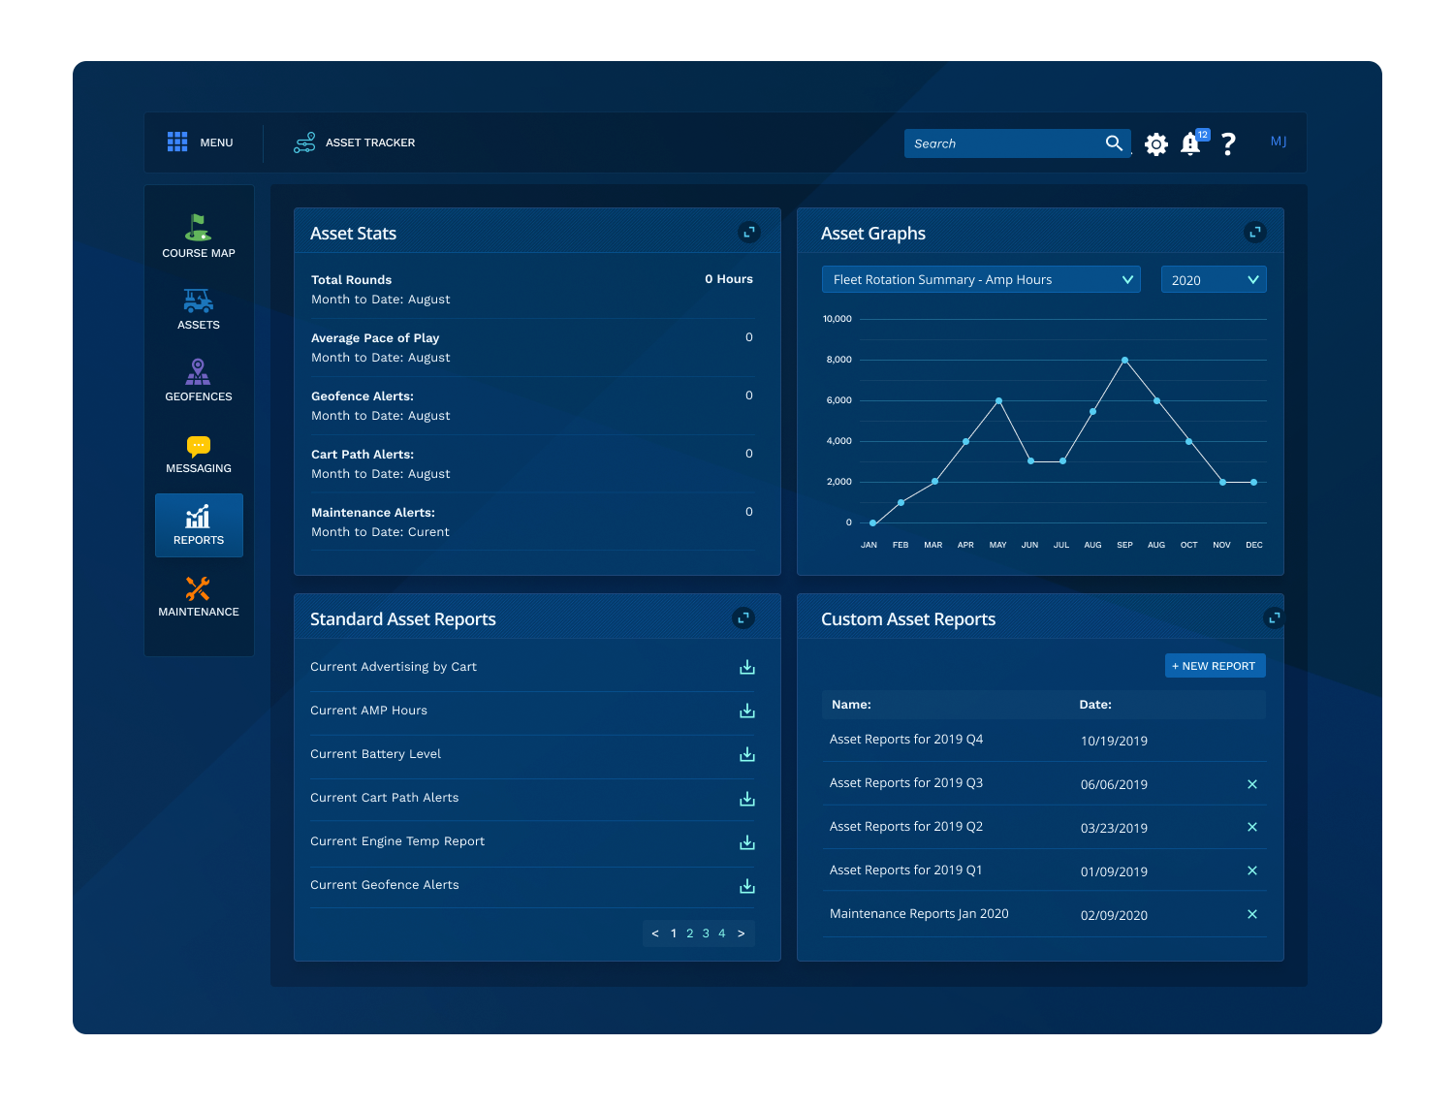Go to page 3 of reports

pyautogui.click(x=706, y=933)
